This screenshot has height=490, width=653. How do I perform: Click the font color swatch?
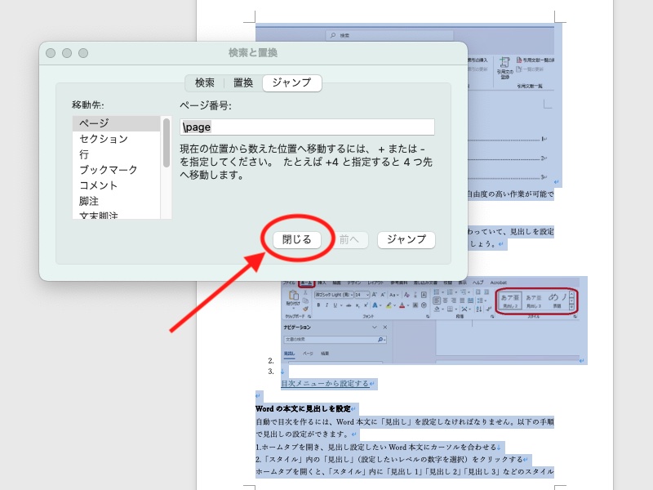click(x=402, y=305)
